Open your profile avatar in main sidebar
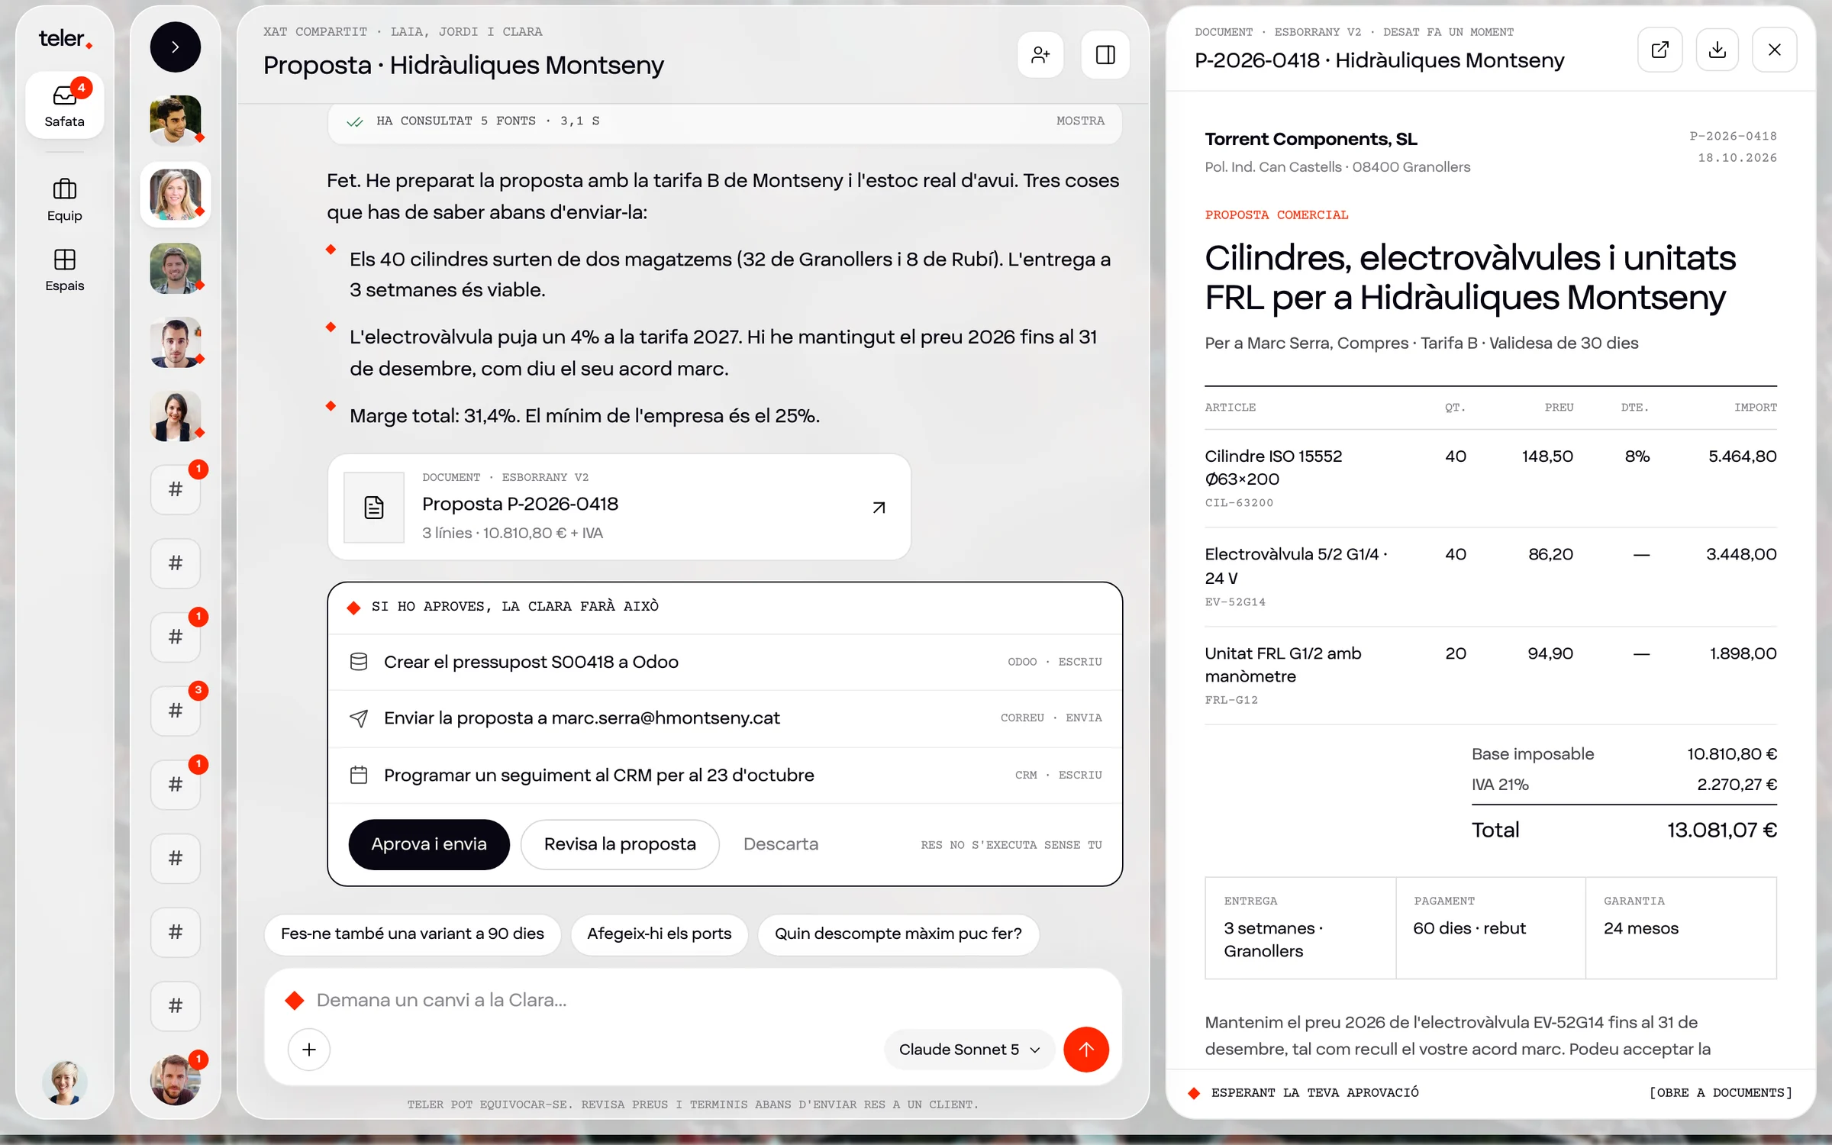This screenshot has height=1145, width=1832. click(x=64, y=1082)
